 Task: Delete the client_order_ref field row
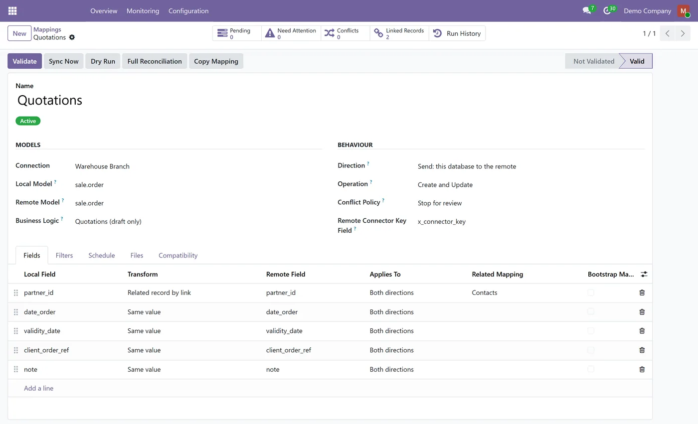click(x=642, y=350)
